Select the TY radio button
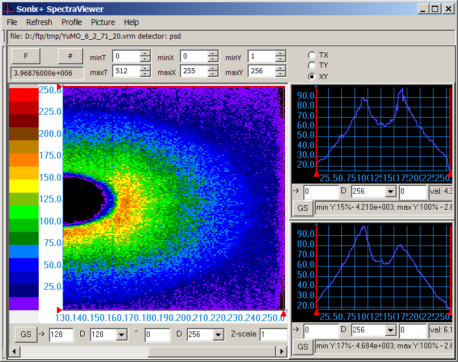 coord(311,65)
